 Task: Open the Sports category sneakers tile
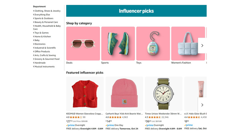click(x=118, y=43)
